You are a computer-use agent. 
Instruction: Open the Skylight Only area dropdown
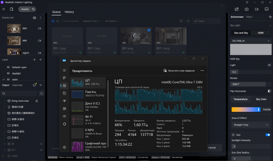click(251, 125)
